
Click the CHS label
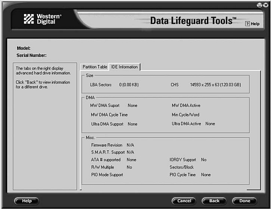coord(174,85)
